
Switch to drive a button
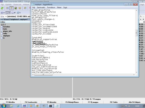(x=3, y=13)
